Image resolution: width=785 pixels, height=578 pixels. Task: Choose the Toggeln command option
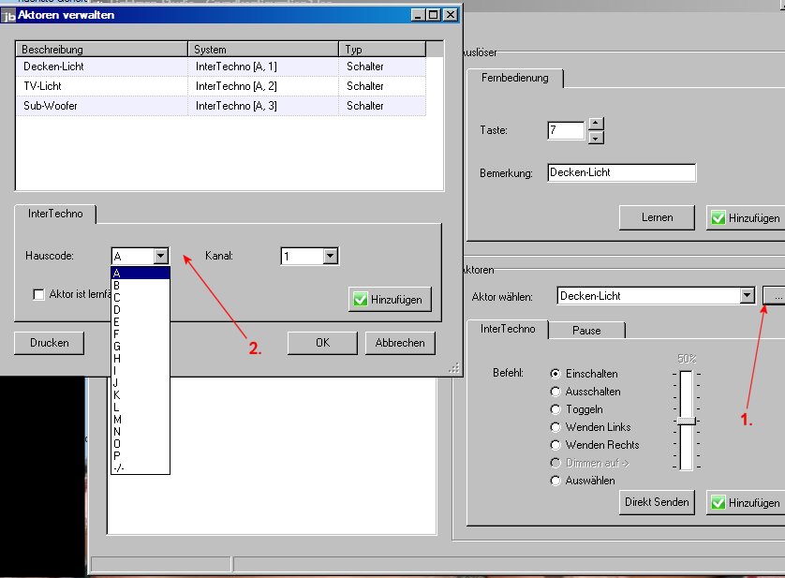pos(556,409)
